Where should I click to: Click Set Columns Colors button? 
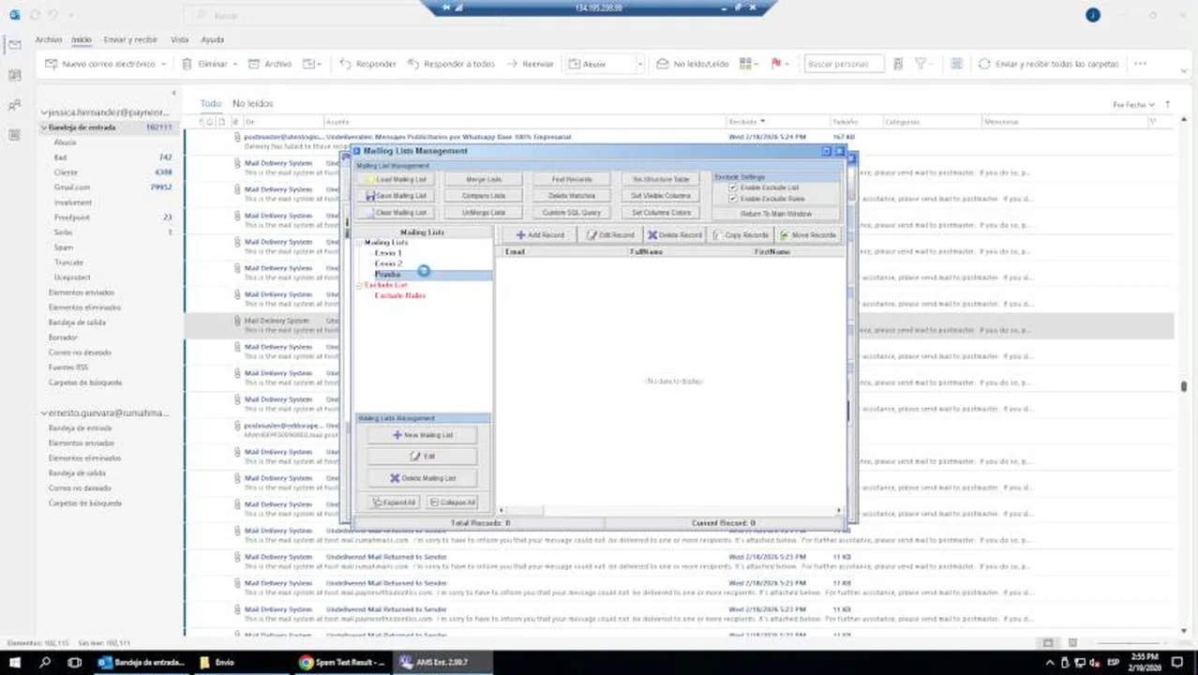[x=661, y=213]
